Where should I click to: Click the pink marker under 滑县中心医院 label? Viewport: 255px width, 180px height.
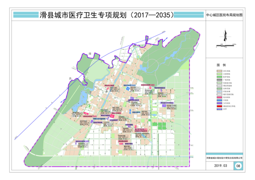(107, 89)
